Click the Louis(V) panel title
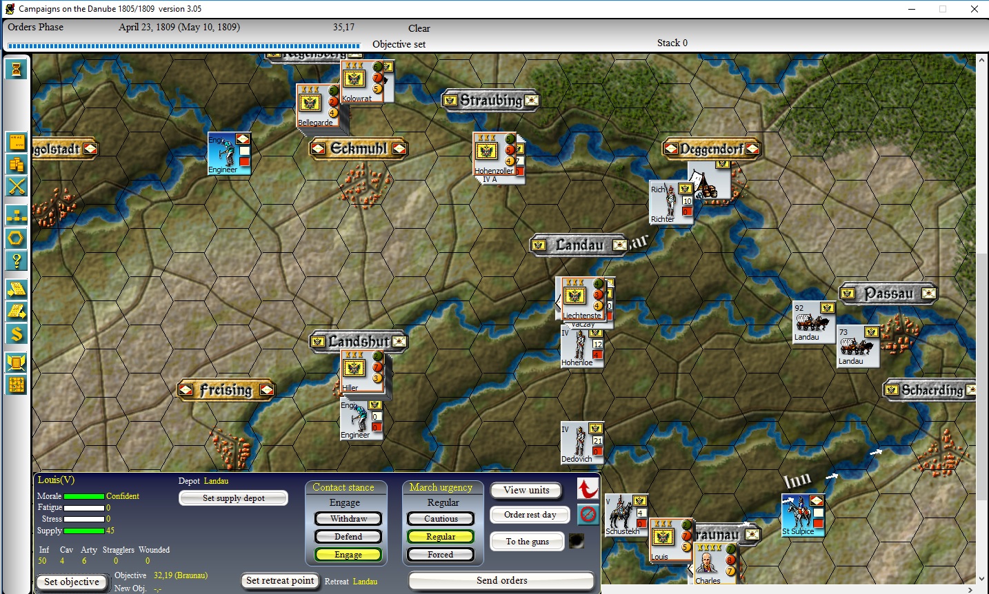Screen dimensions: 989x594 pyautogui.click(x=56, y=480)
